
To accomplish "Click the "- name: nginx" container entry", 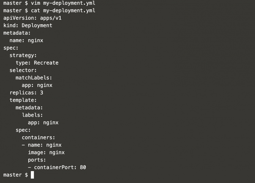I will tap(41, 145).
